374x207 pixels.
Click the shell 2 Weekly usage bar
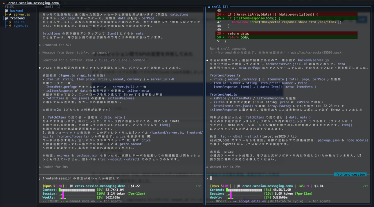click(x=244, y=198)
